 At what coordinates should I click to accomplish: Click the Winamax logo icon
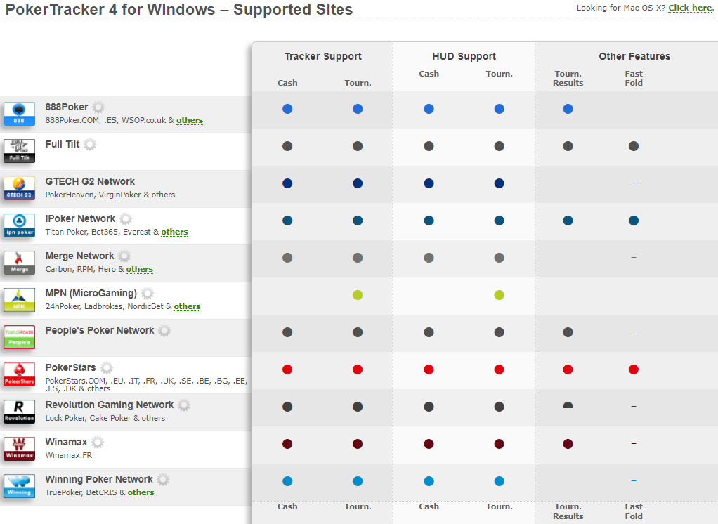pyautogui.click(x=19, y=449)
